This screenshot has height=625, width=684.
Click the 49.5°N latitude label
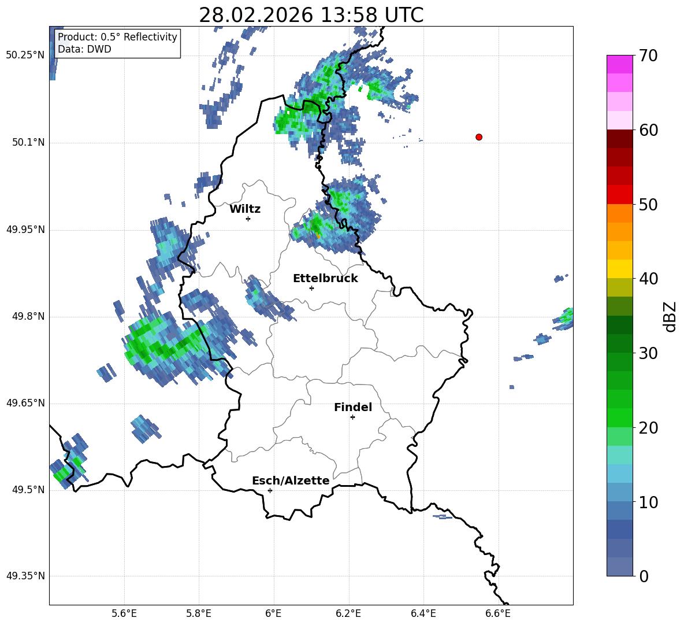28,490
